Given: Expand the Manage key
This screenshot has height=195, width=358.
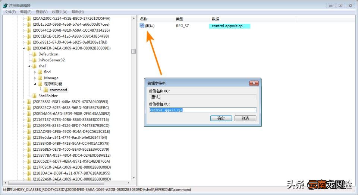Looking at the screenshot, I should [x=35, y=78].
